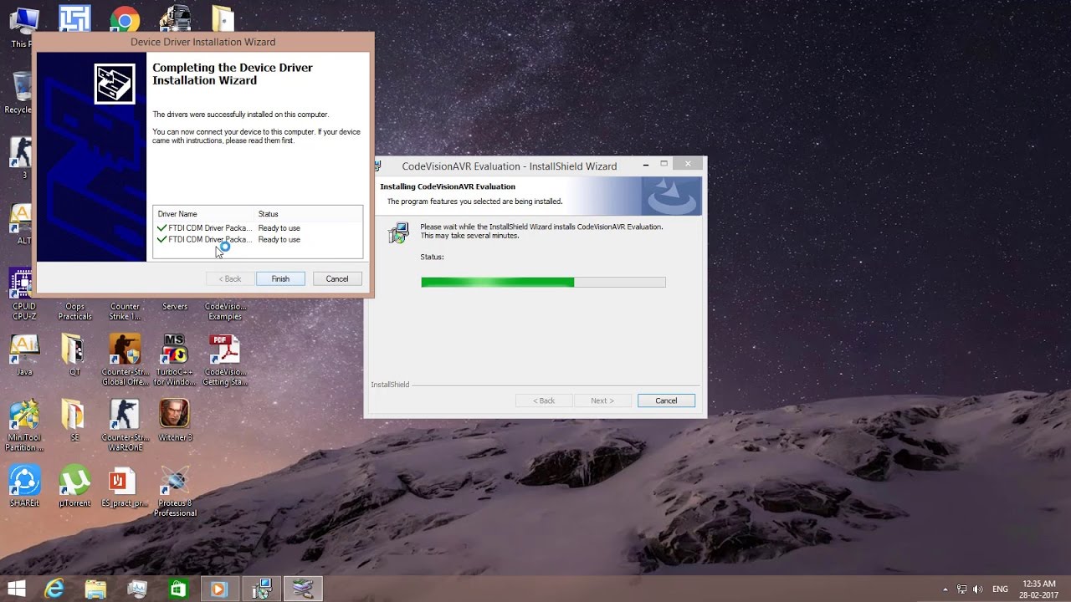Click the Driver Name column header
The height and width of the screenshot is (602, 1071).
tap(177, 214)
